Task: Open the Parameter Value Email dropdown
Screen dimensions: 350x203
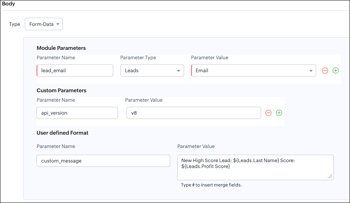Action: tap(253, 71)
